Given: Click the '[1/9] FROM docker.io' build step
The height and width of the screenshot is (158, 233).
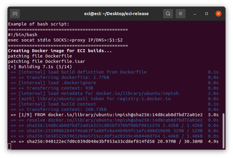Looking at the screenshot, I should pyautogui.click(x=111, y=115).
